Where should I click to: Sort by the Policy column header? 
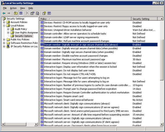coord(85,19)
